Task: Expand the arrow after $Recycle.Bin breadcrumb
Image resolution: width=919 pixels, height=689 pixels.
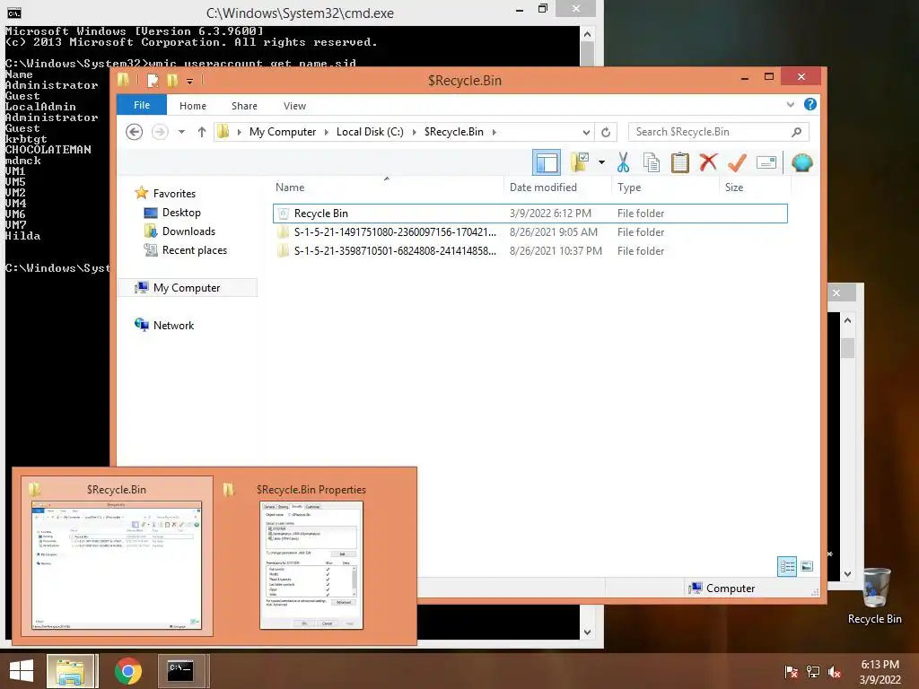Action: tap(495, 132)
